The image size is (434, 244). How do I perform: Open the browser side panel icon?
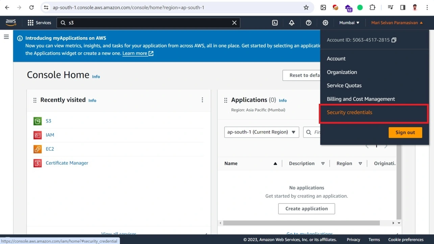pyautogui.click(x=403, y=7)
